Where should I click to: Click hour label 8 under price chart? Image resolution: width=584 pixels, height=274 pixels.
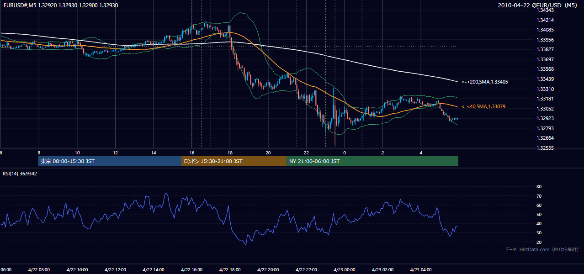click(x=39, y=153)
